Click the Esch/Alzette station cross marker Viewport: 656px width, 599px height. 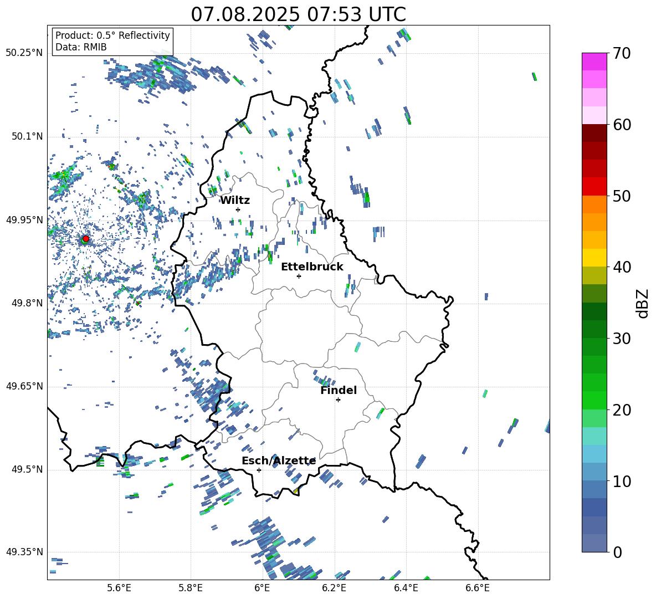click(259, 470)
